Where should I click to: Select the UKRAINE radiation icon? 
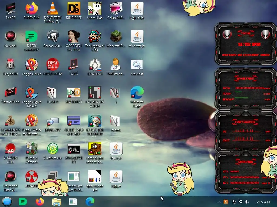[32, 179]
